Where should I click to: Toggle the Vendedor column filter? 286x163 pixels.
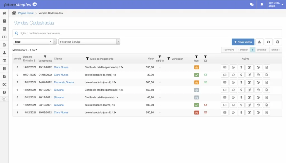tap(169, 59)
